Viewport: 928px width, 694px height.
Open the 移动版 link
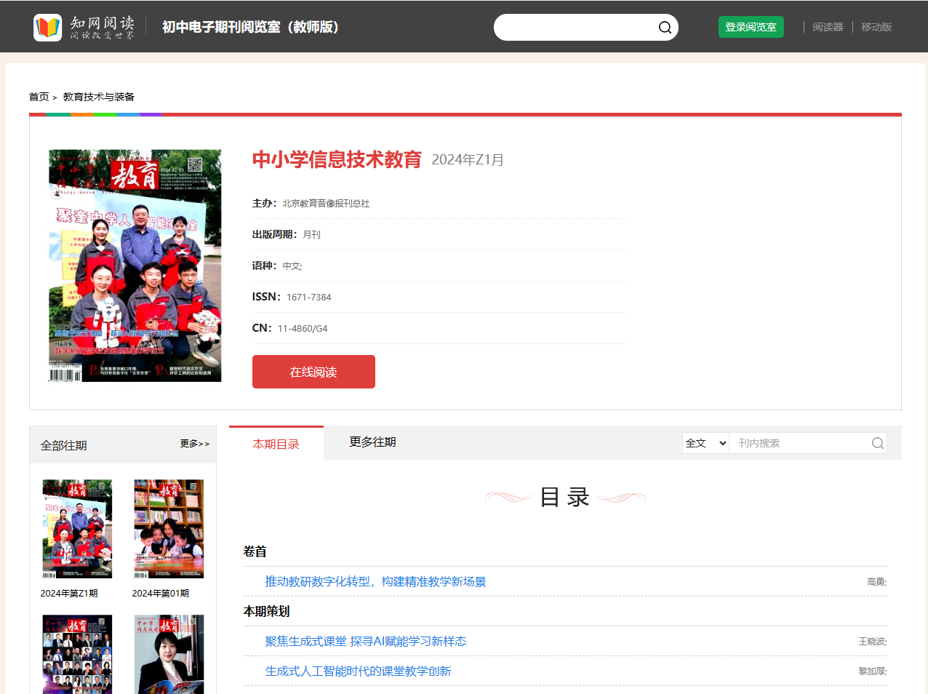click(876, 27)
